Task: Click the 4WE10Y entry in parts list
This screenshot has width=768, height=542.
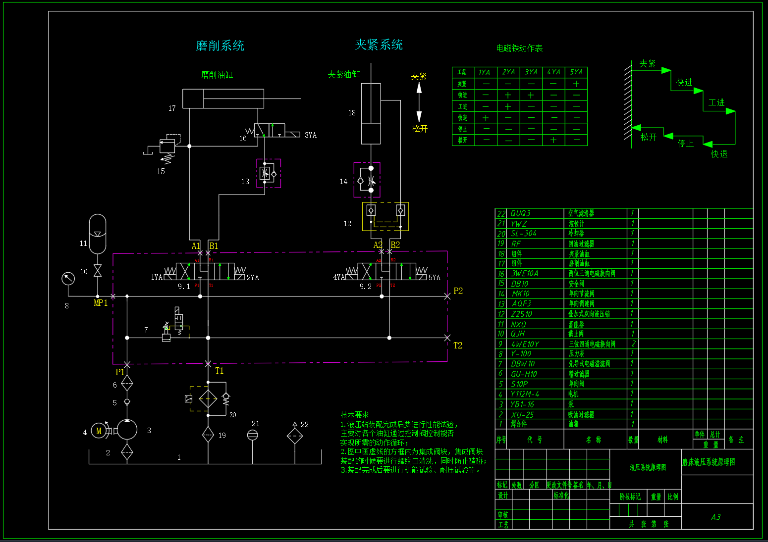Action: (525, 344)
